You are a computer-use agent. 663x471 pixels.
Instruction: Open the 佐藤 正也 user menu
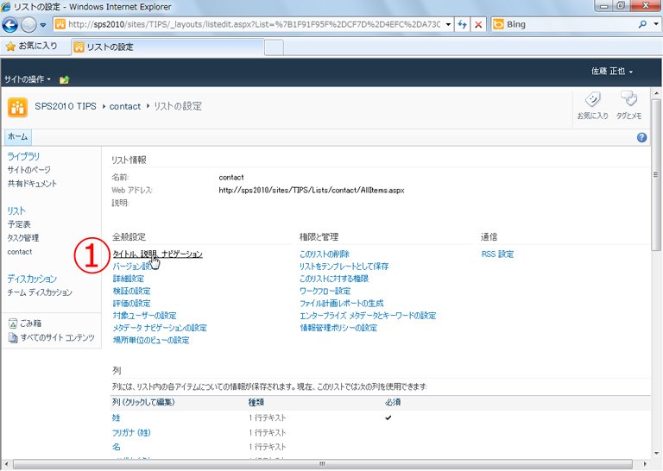click(x=612, y=71)
